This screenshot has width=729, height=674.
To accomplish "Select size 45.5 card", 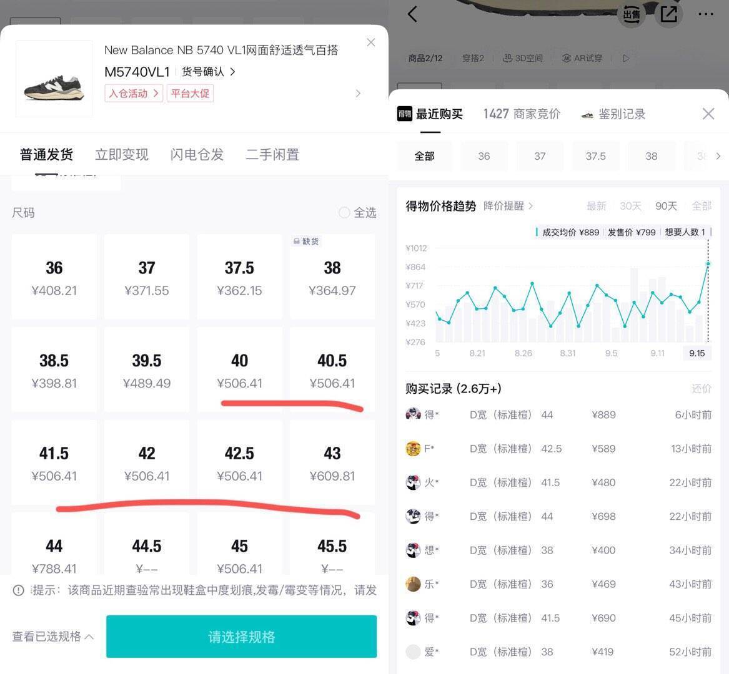I will pos(332,544).
